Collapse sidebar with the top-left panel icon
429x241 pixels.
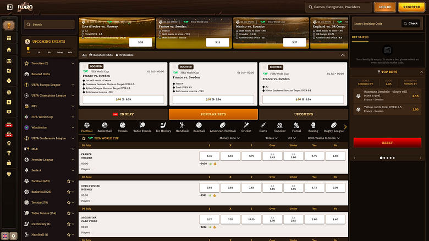[x=9, y=7]
